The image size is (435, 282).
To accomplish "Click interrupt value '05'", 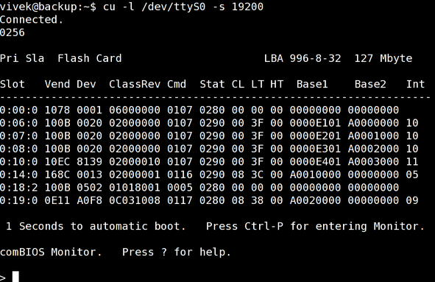I will pos(412,175).
